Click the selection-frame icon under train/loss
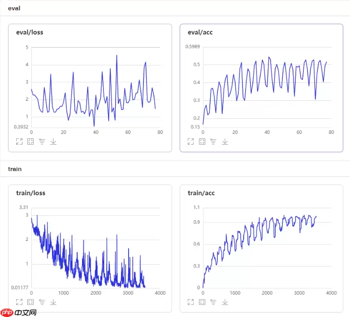 (30, 302)
